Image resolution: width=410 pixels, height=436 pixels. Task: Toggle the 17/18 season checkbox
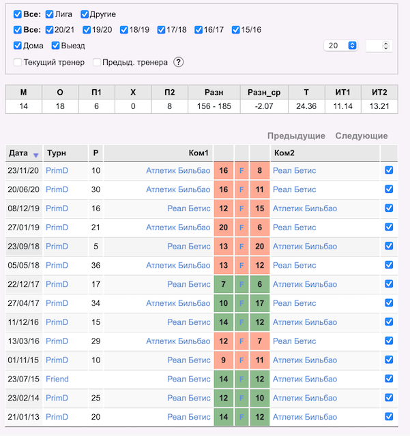point(161,30)
